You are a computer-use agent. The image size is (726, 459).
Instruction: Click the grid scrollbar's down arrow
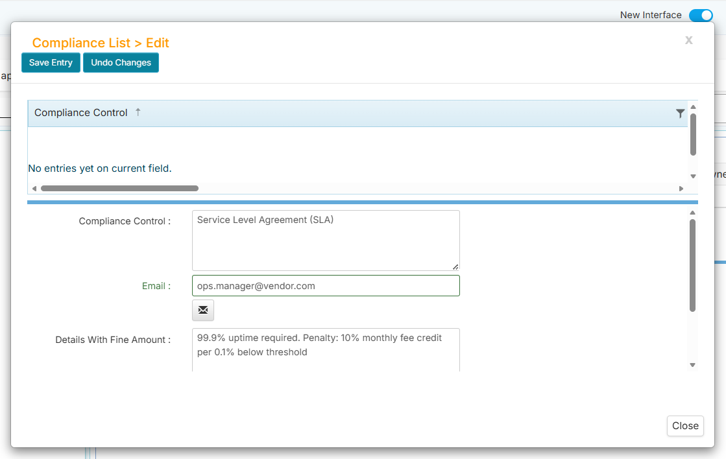[x=692, y=175]
